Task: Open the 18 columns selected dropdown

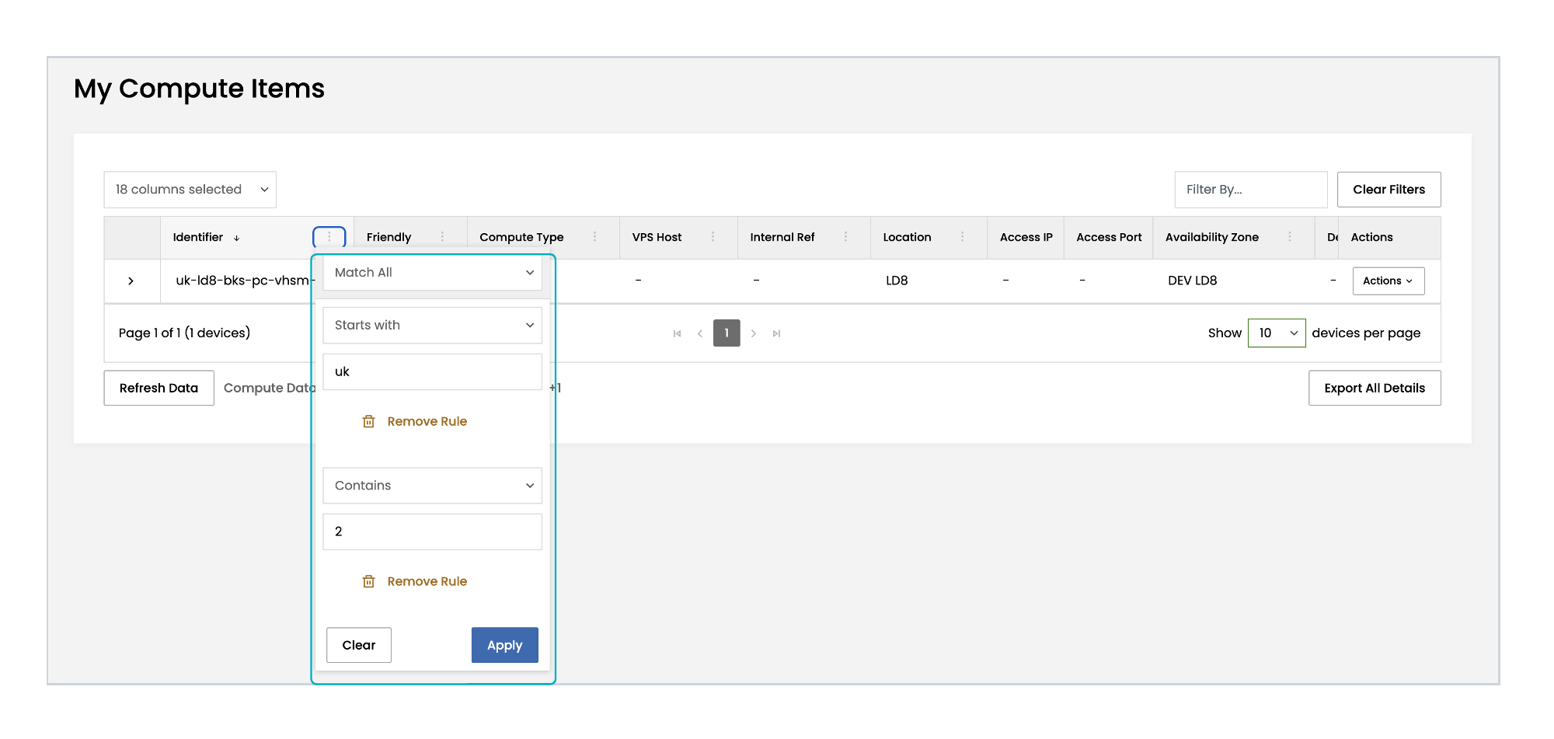Action: pos(190,190)
